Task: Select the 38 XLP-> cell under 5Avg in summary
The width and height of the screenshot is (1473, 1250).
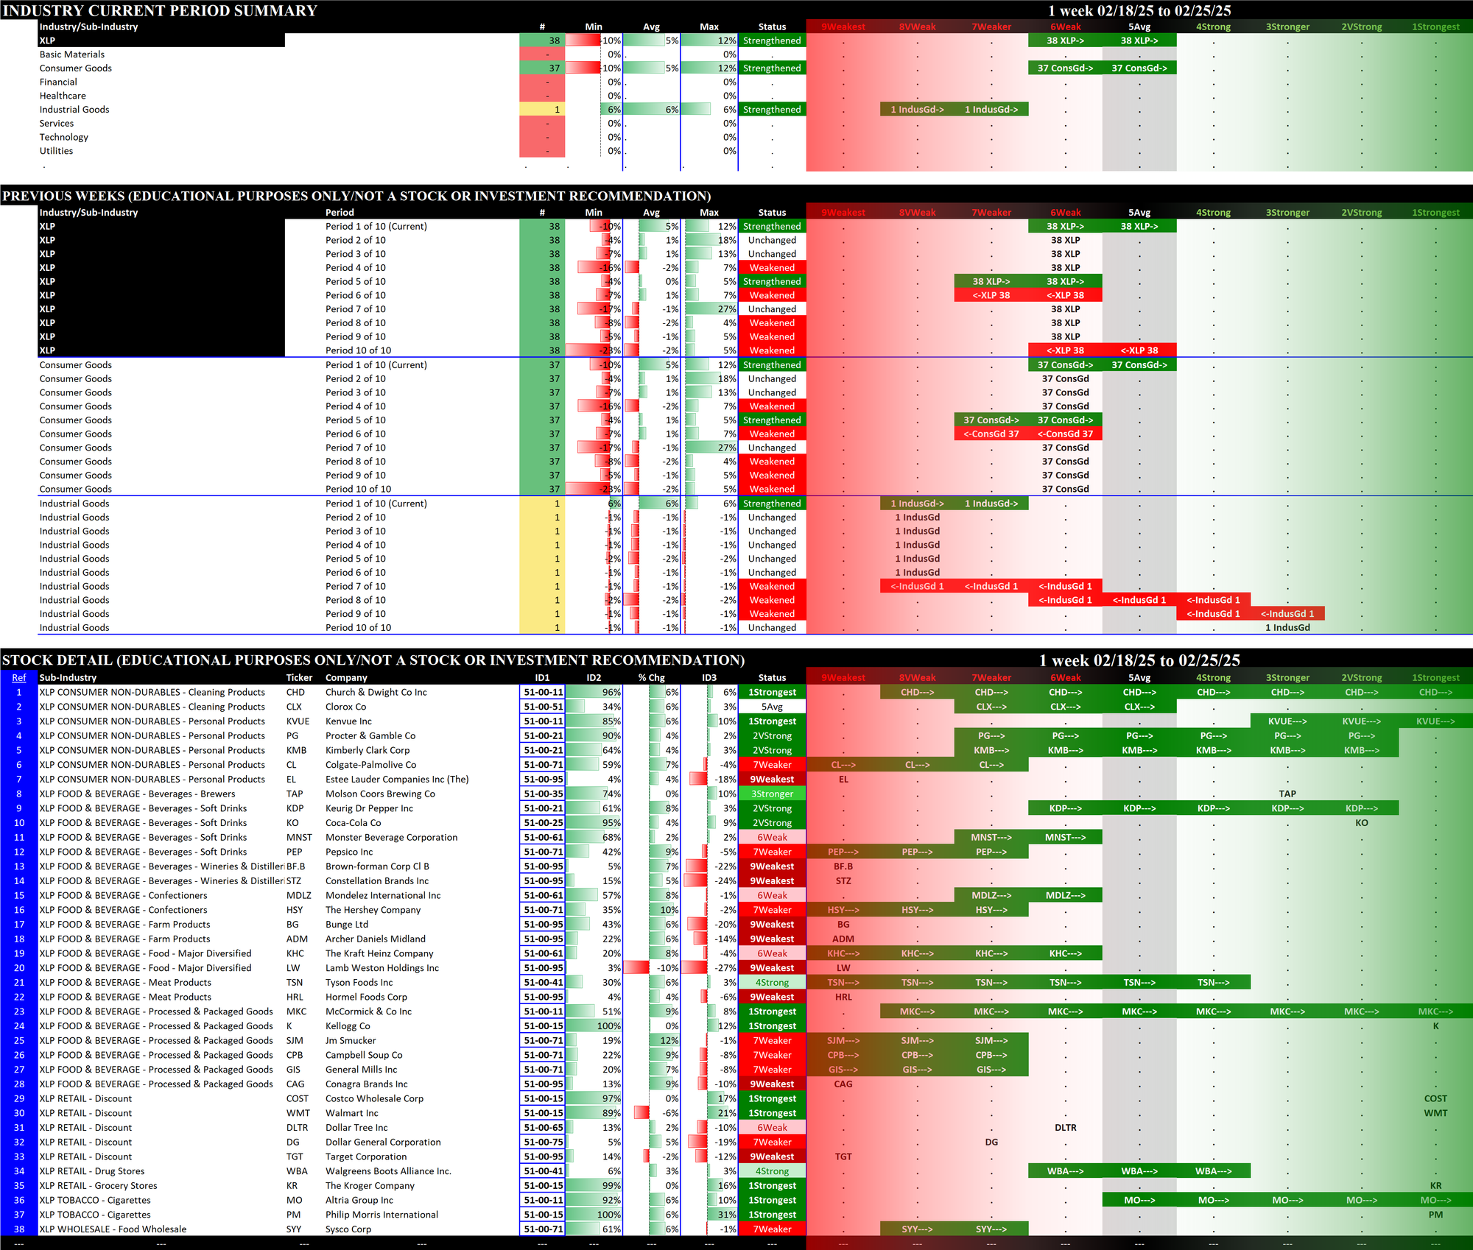Action: 1139,40
